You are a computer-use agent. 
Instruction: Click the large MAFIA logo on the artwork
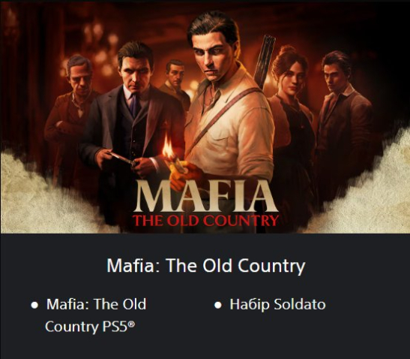205,196
